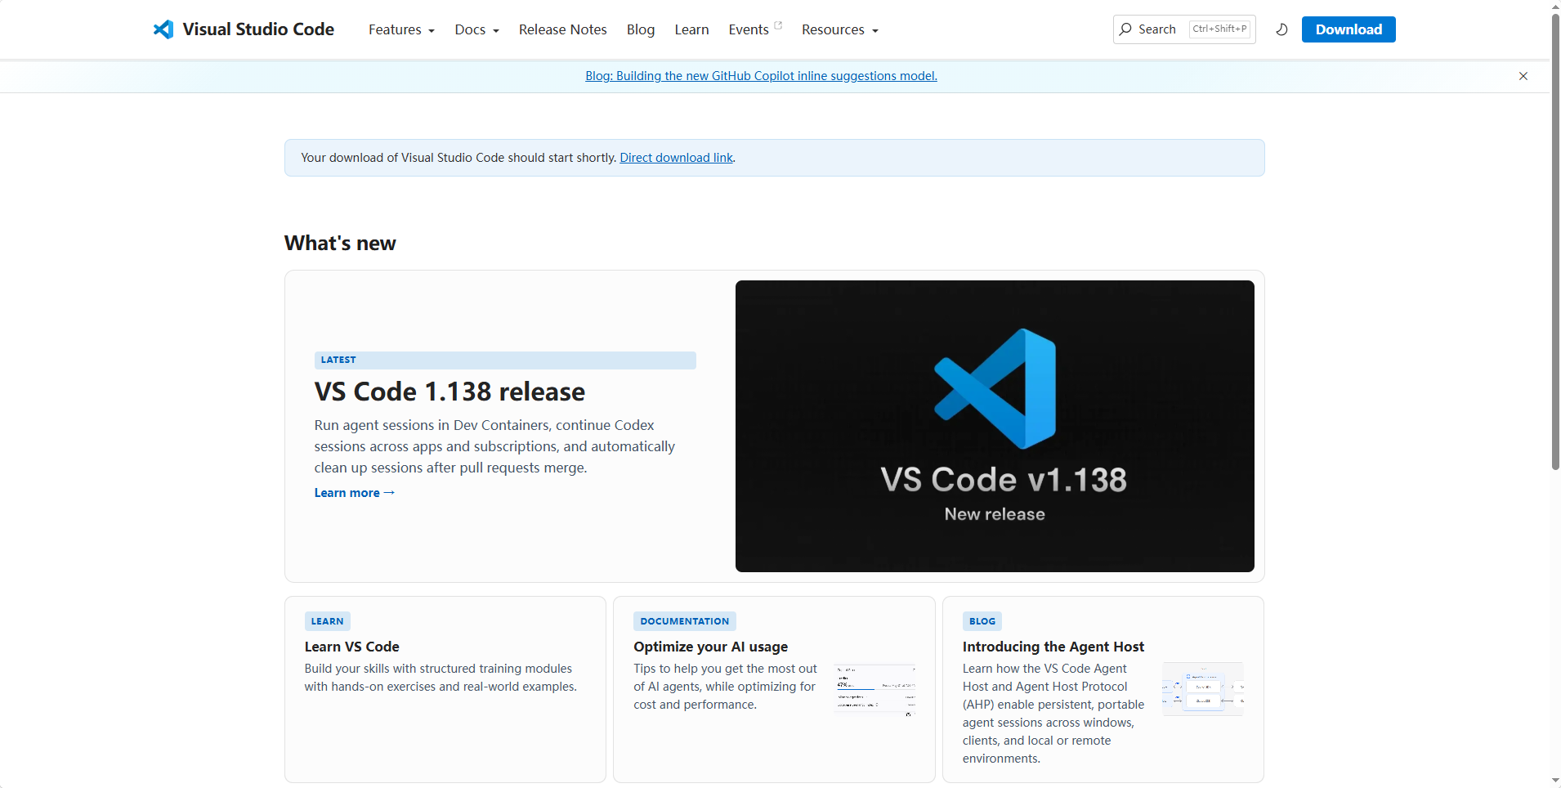The width and height of the screenshot is (1561, 788).
Task: Open the GitHub Copilot inline suggestions blog link
Action: coord(761,76)
